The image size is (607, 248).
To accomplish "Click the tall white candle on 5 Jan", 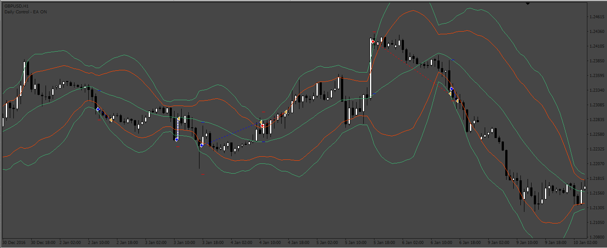I will (370, 68).
